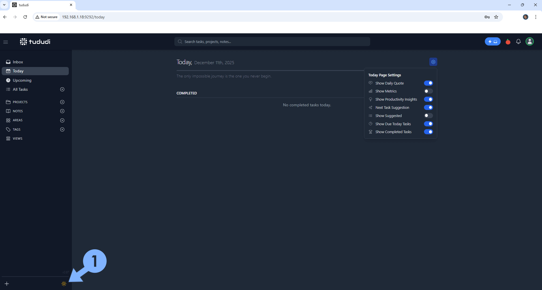Toggle Next Task Suggestion off
542x290 pixels.
coord(429,107)
